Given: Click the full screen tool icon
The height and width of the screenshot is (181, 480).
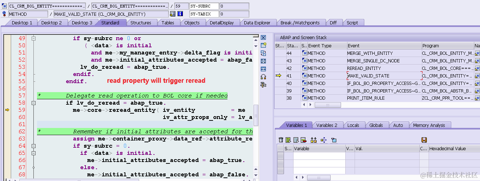Looking at the screenshot, I should pyautogui.click(x=263, y=61).
